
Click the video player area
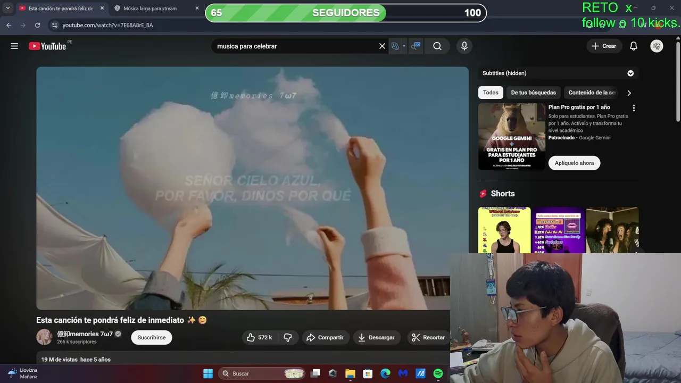click(252, 188)
